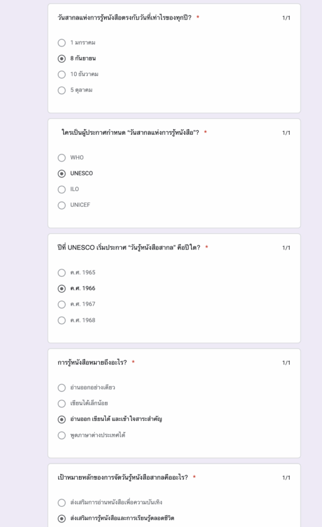Choose the 'ค.ศ. 1965' radio option
The width and height of the screenshot is (322, 527).
click(x=62, y=273)
